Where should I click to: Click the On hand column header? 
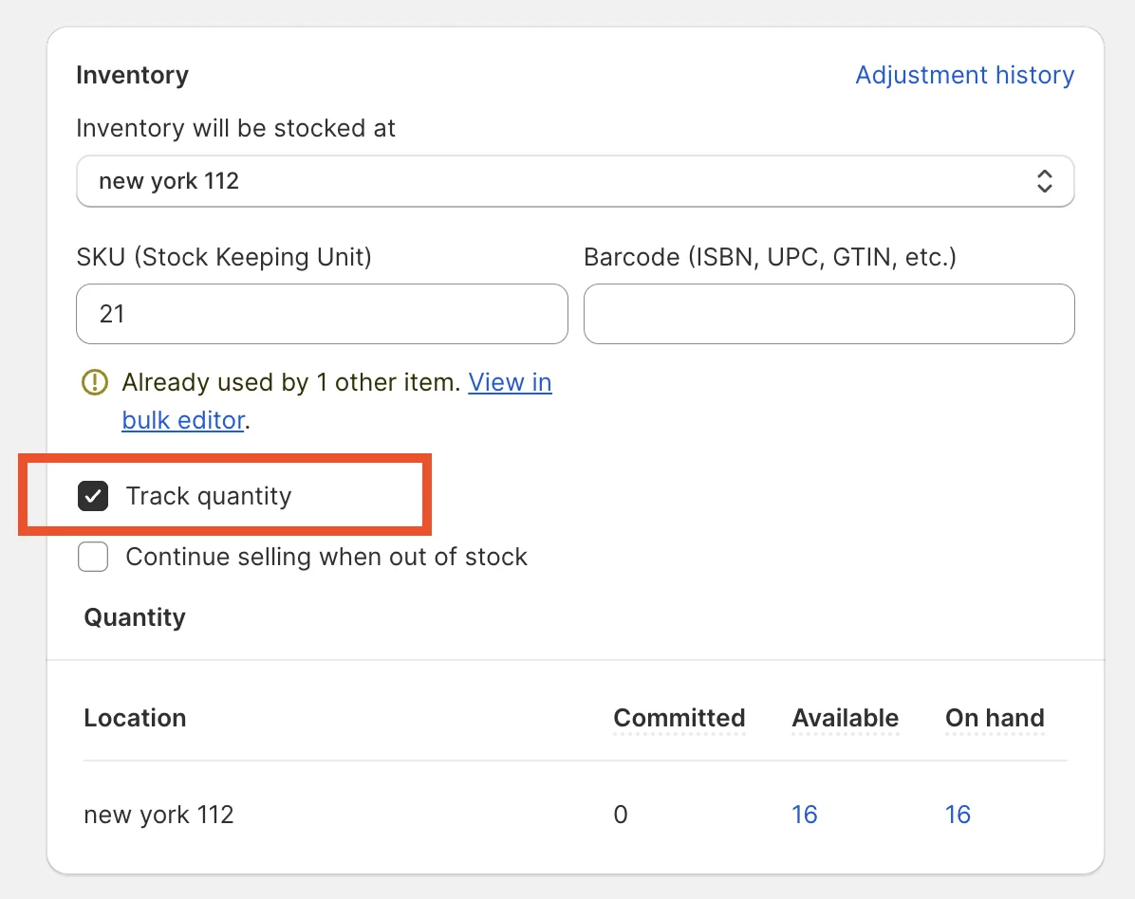tap(995, 718)
